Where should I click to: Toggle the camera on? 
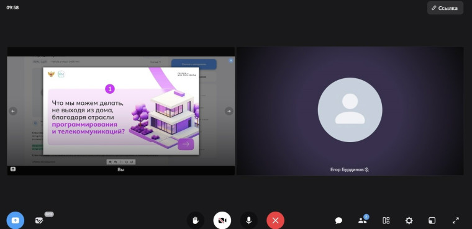pos(222,220)
